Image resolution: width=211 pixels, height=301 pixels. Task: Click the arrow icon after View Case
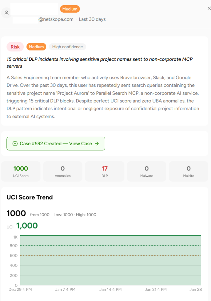click(97, 143)
